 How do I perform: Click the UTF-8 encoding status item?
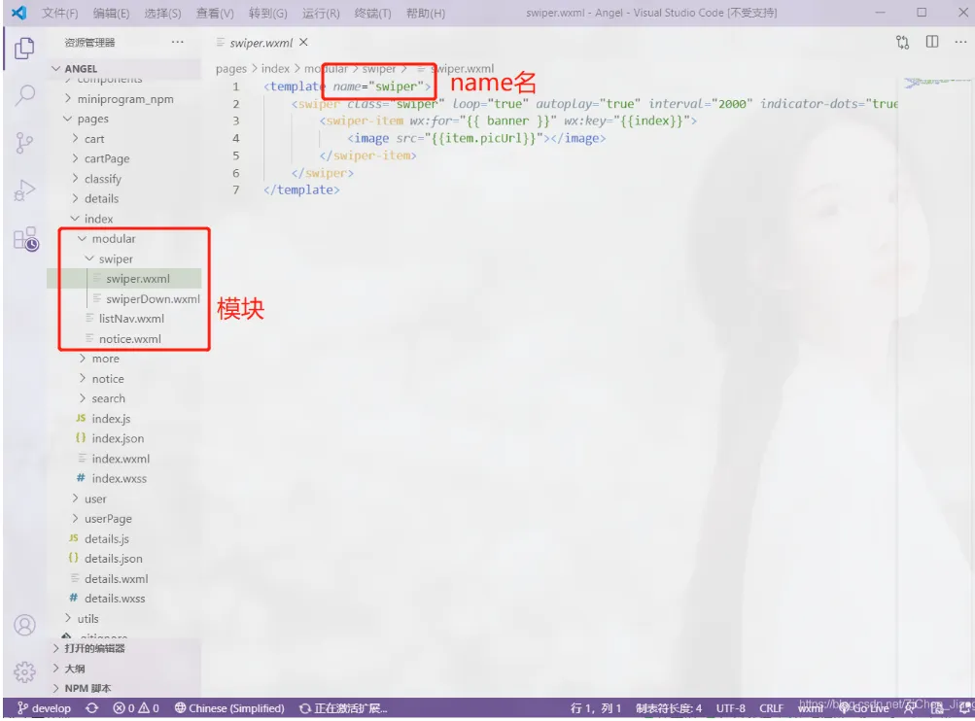coord(731,708)
